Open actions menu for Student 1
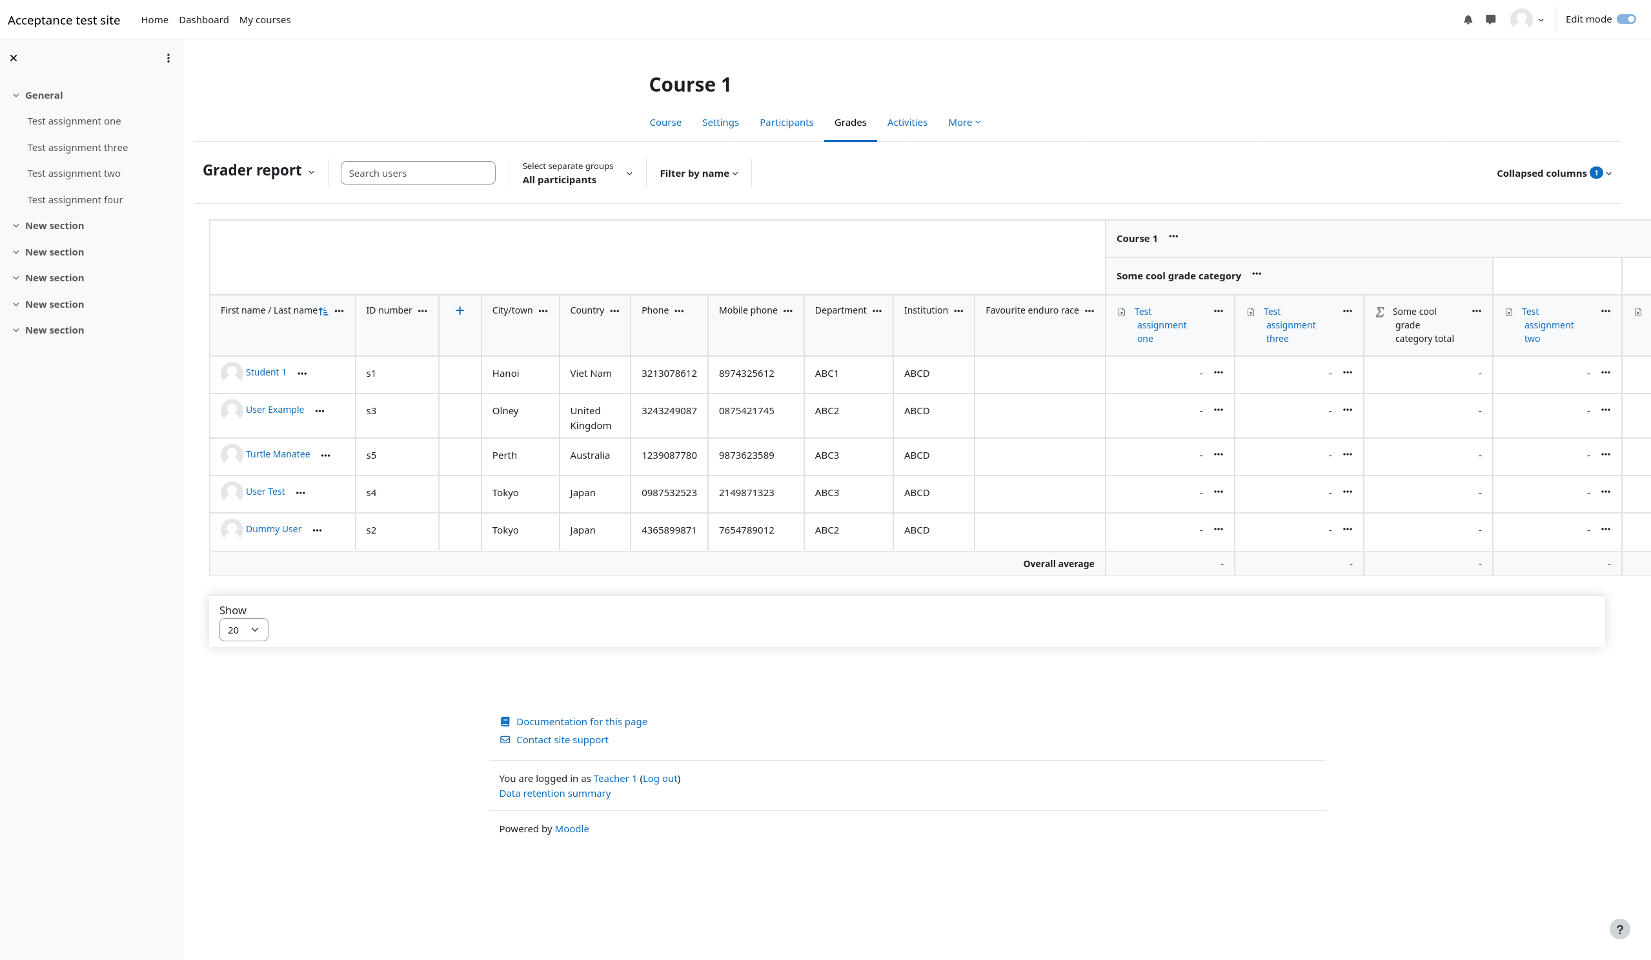Screen dimensions: 1651x960 tap(302, 374)
